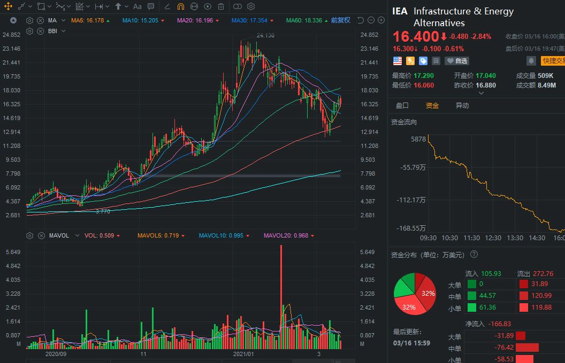Remove the BBI indicator with its X
565x363 pixels.
(40, 31)
